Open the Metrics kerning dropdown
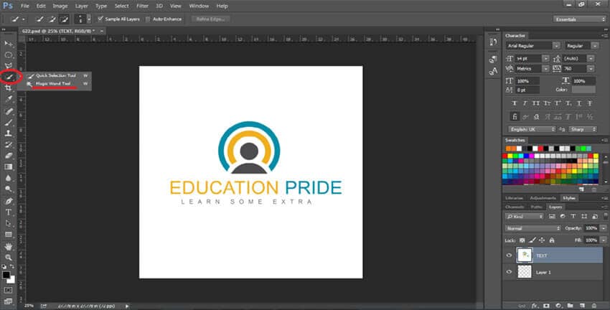The image size is (610, 310). [x=545, y=68]
